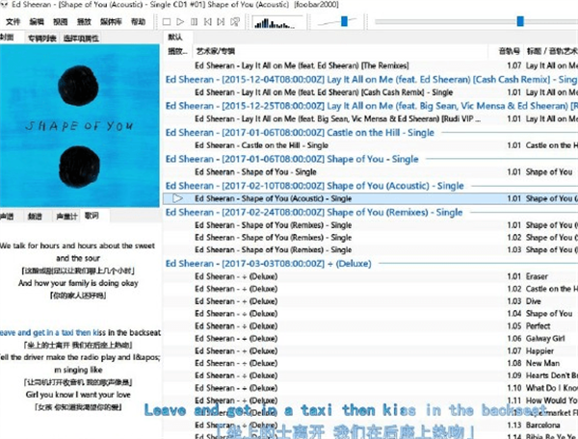Switch to the 专辑列表 tab
The image size is (578, 439).
click(41, 37)
